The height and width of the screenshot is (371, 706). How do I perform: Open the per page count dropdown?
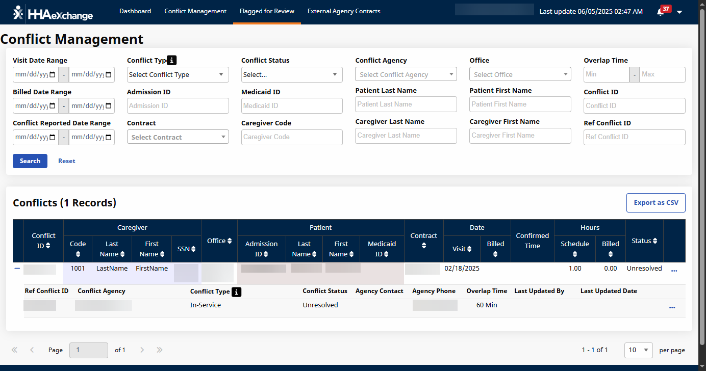pyautogui.click(x=638, y=350)
